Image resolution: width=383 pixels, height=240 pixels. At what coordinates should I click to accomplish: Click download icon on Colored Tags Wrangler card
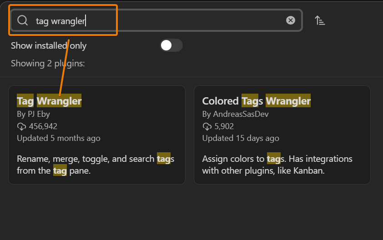click(207, 126)
